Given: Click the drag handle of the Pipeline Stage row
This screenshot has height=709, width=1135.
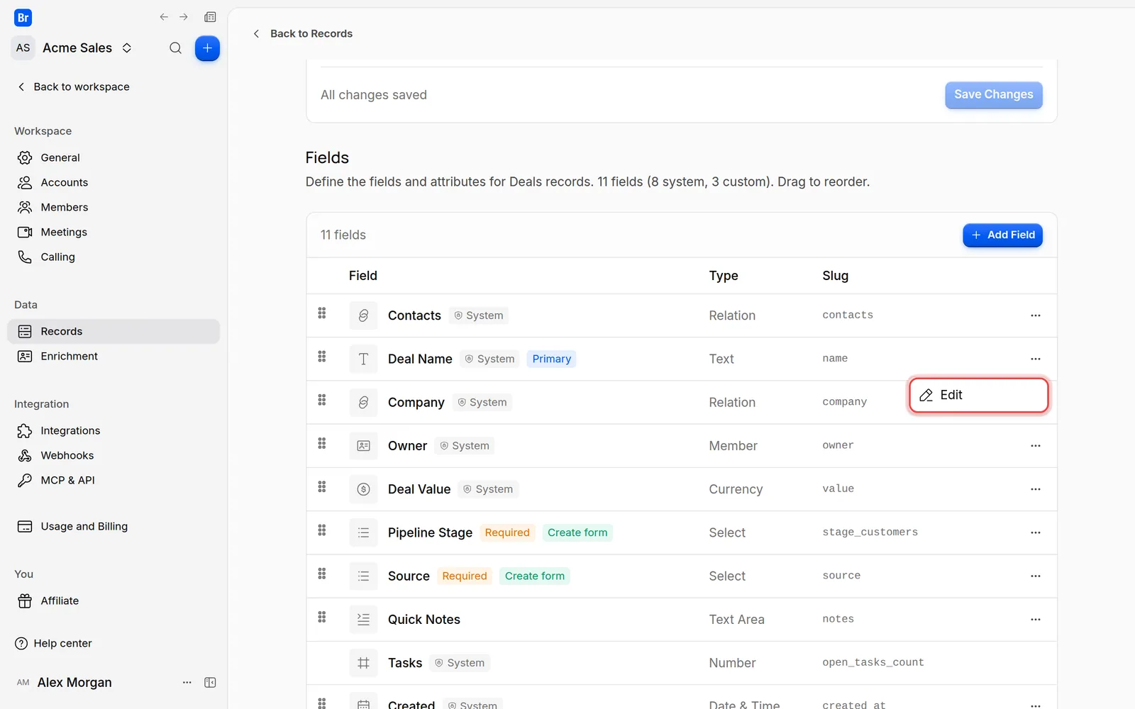Looking at the screenshot, I should (x=322, y=530).
